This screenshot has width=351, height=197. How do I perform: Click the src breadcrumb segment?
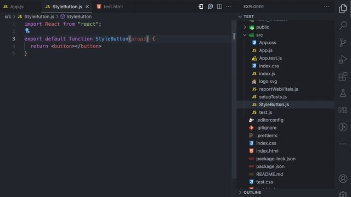click(8, 16)
